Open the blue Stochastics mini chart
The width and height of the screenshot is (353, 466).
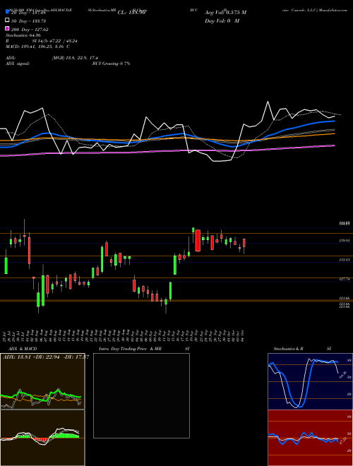click(310, 381)
